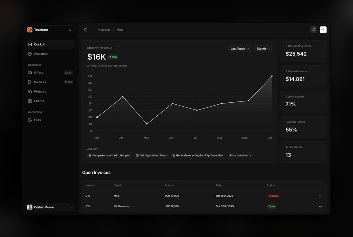
Task: Open the Costs Covered 71% card
Action: 304,102
